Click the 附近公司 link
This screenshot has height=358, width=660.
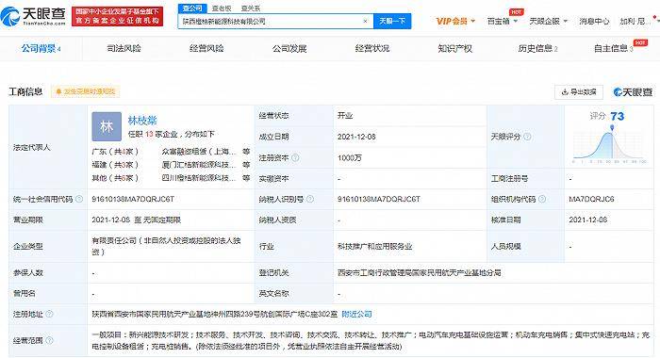pyautogui.click(x=357, y=314)
